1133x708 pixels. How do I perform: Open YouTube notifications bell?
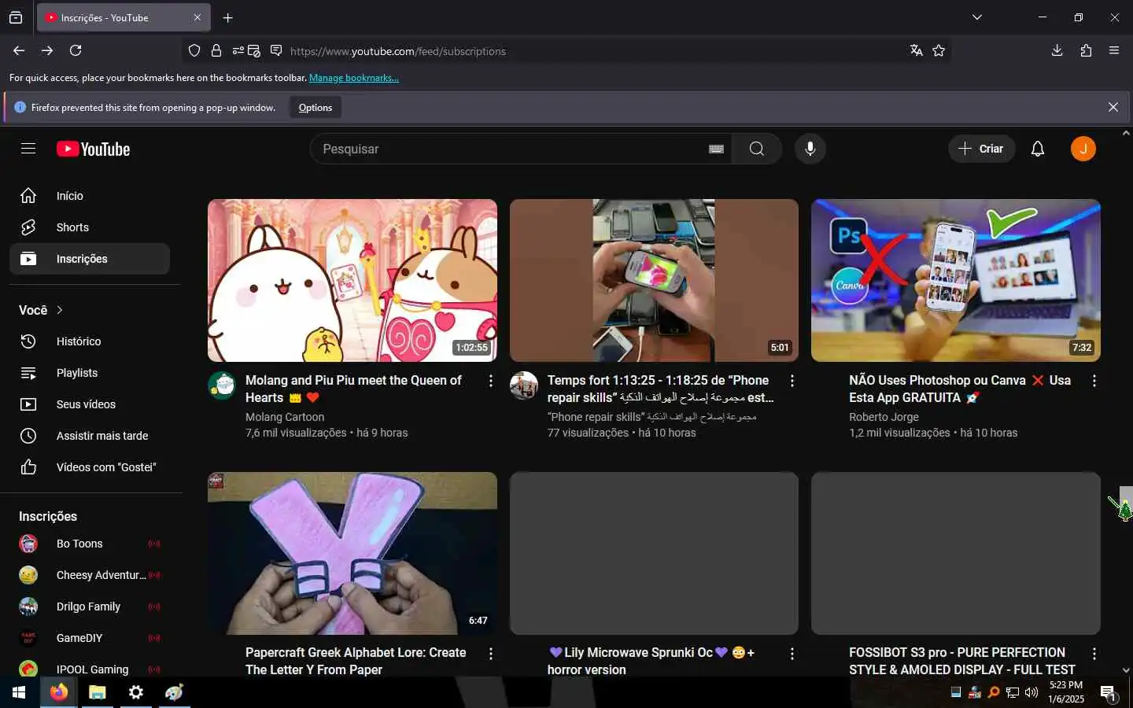(1038, 149)
